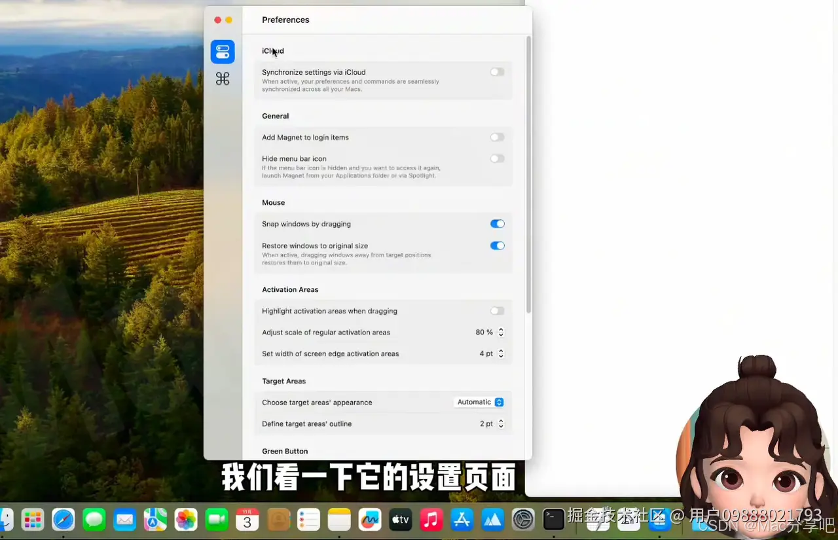Click the Define target areas' outline label

307,423
